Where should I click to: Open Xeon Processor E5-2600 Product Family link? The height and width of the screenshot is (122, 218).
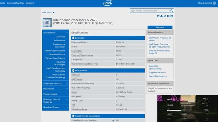pyautogui.click(x=159, y=45)
